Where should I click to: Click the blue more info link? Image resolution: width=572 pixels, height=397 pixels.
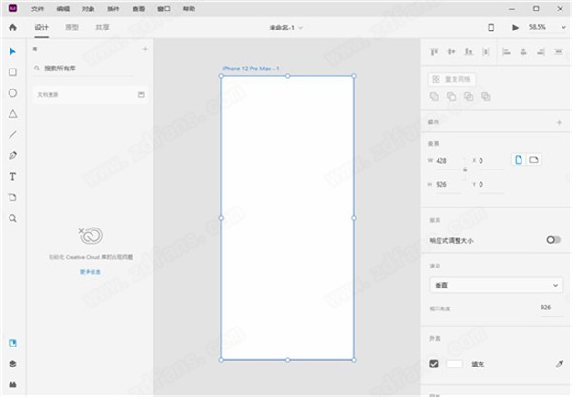click(x=91, y=272)
